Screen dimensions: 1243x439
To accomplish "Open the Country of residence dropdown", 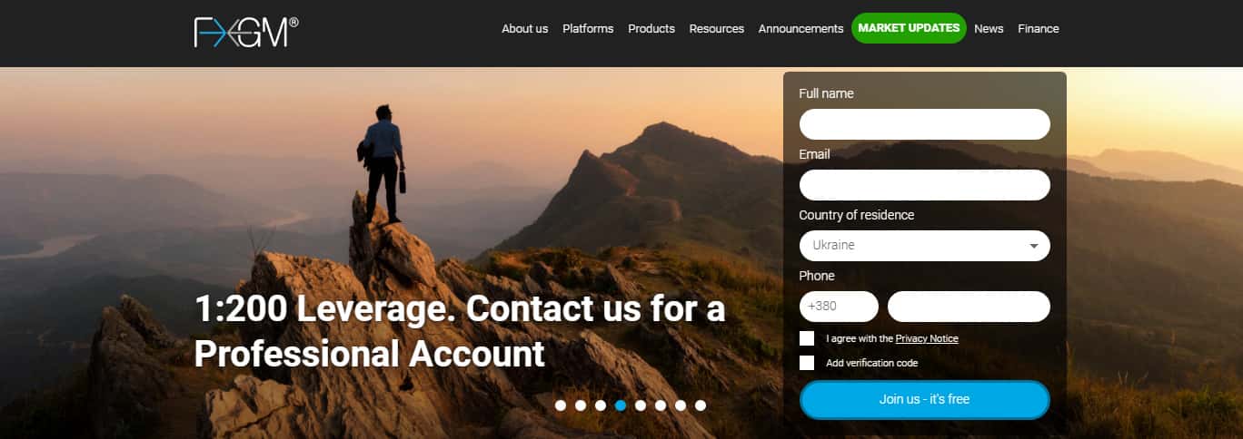I will [x=924, y=246].
